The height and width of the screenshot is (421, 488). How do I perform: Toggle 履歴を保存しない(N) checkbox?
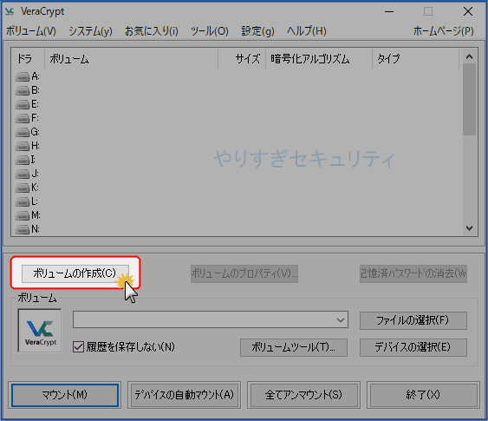point(78,347)
